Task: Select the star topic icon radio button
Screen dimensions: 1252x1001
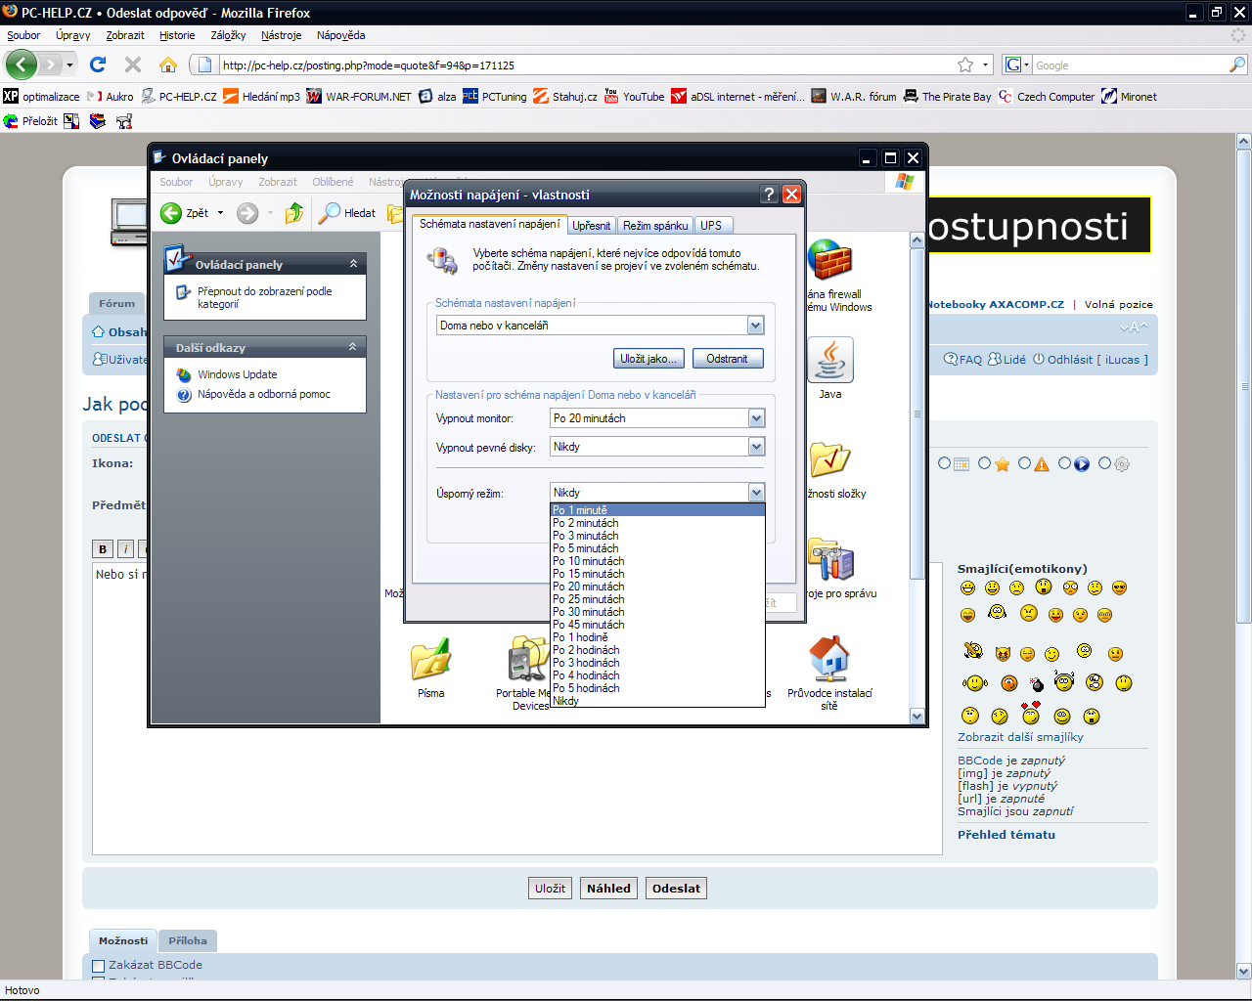Action: pos(984,463)
